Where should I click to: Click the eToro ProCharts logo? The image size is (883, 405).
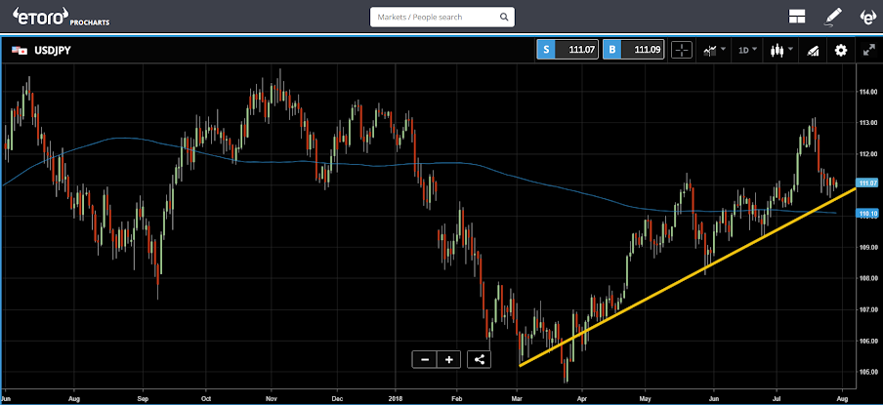[x=61, y=17]
